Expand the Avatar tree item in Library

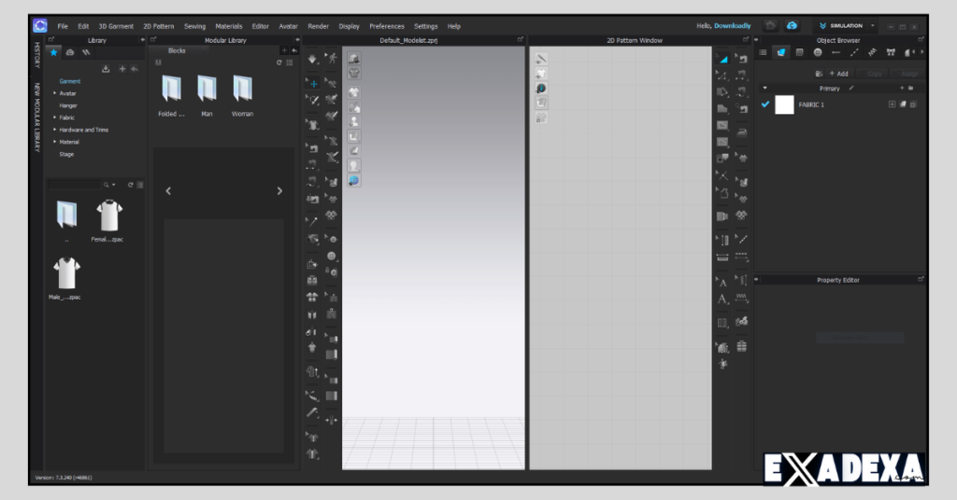click(55, 93)
